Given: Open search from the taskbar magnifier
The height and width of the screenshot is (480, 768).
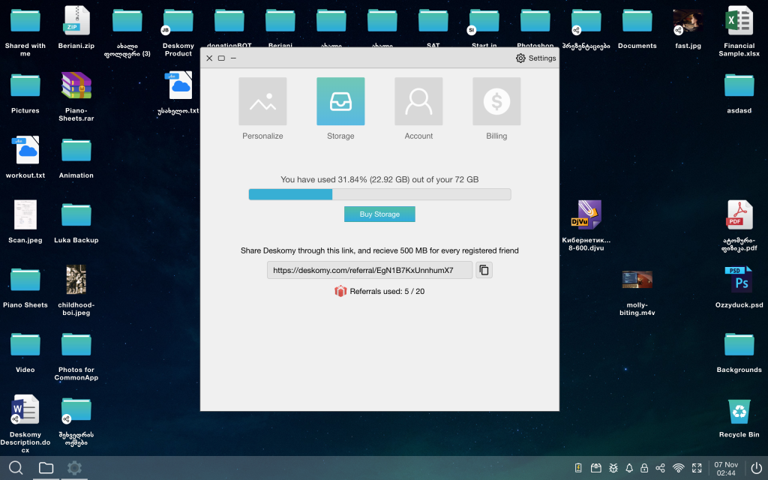Looking at the screenshot, I should 16,468.
